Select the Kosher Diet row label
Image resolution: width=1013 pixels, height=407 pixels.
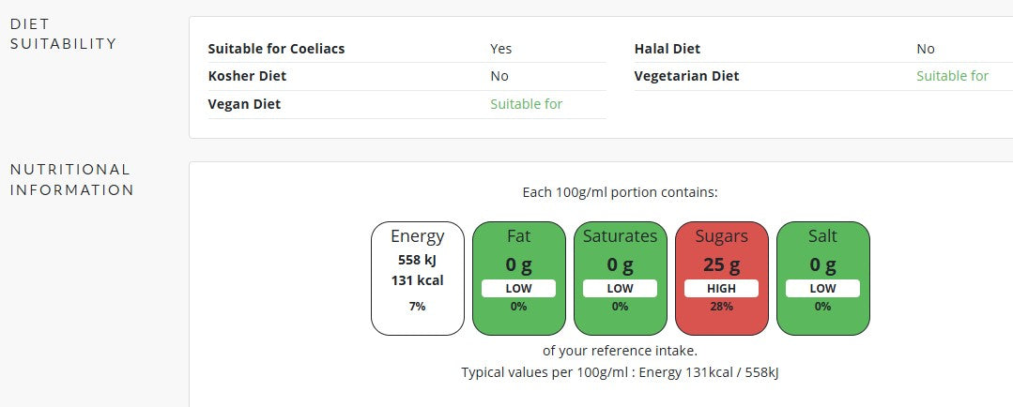tap(247, 76)
